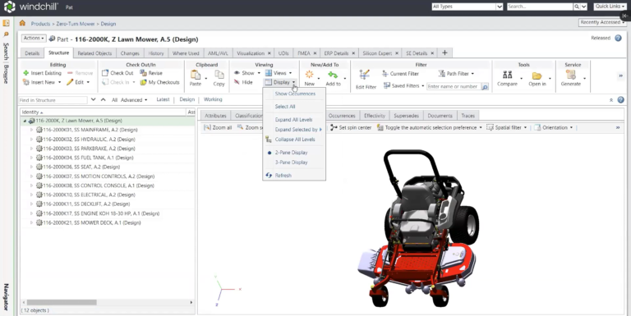Open the Views dropdown
631x316 pixels.
(279, 73)
